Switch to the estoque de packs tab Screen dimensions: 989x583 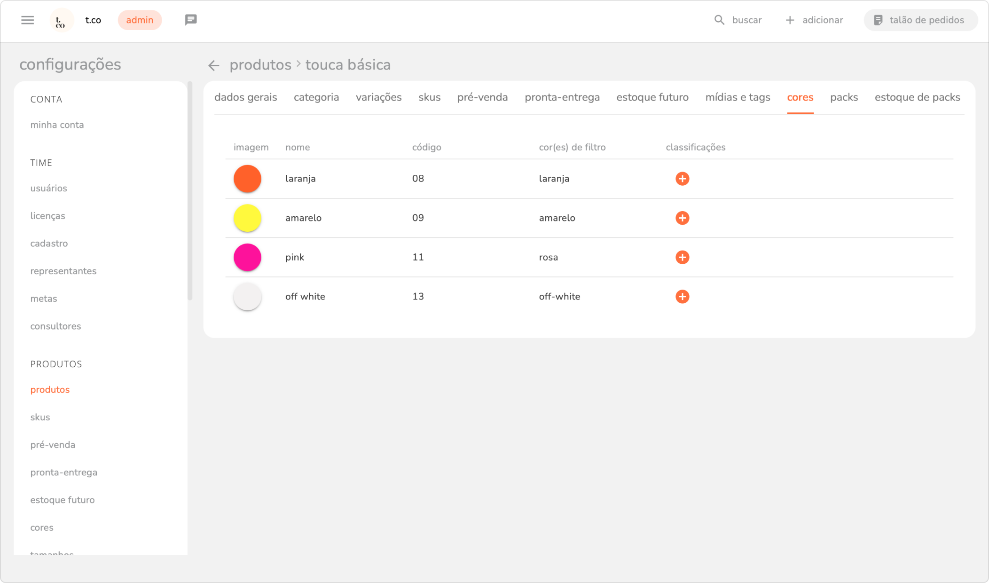coord(917,97)
